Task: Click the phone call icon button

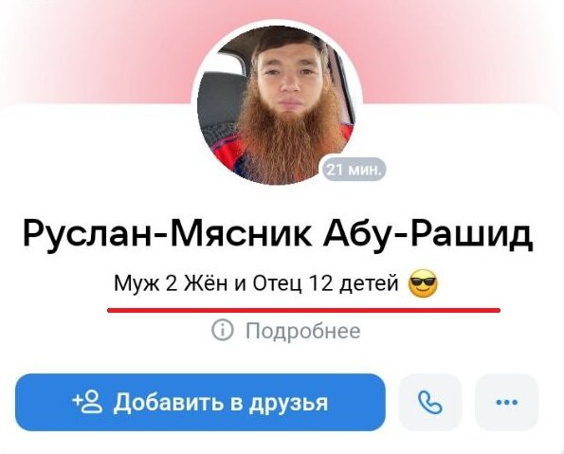Action: pos(429,402)
